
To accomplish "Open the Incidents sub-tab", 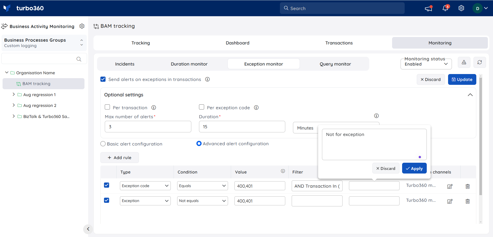I will tap(125, 64).
